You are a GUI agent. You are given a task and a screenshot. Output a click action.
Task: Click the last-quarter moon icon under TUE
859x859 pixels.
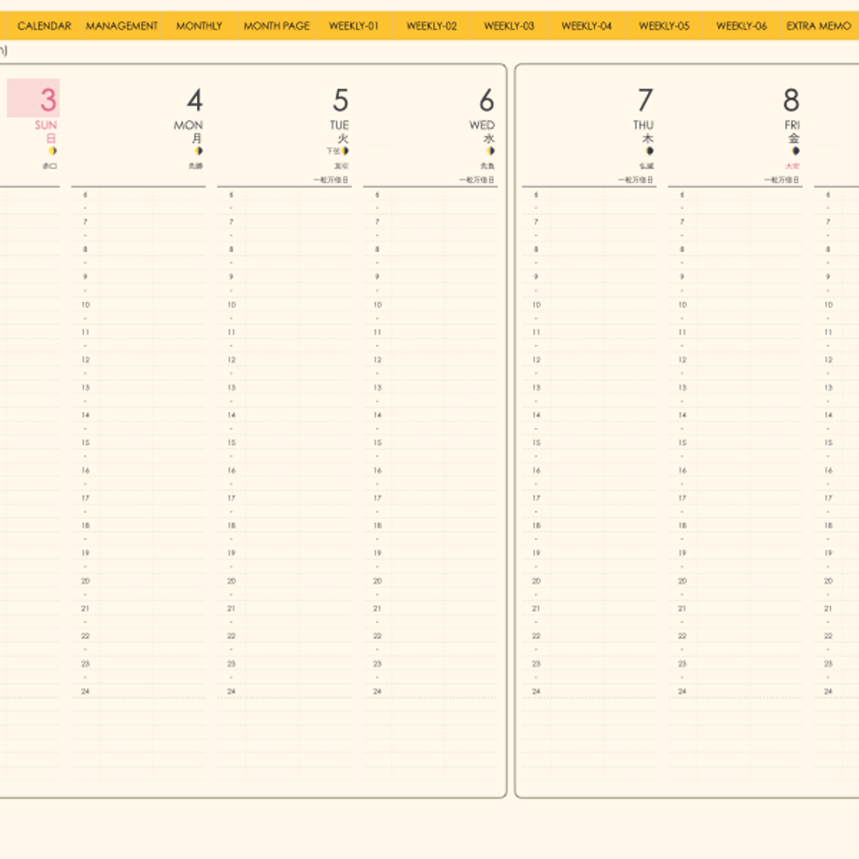(345, 150)
